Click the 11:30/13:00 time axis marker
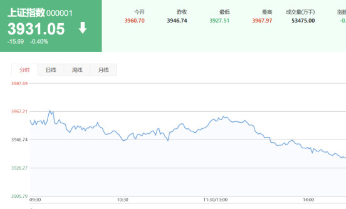Image resolution: width=346 pixels, height=209 pixels. click(216, 200)
